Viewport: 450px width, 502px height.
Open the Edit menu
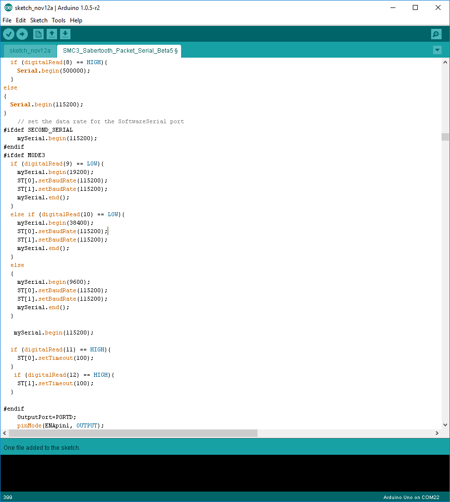pyautogui.click(x=21, y=20)
